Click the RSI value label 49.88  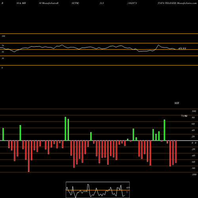click(182, 48)
